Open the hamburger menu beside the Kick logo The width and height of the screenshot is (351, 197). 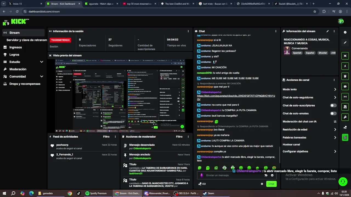coord(5,21)
